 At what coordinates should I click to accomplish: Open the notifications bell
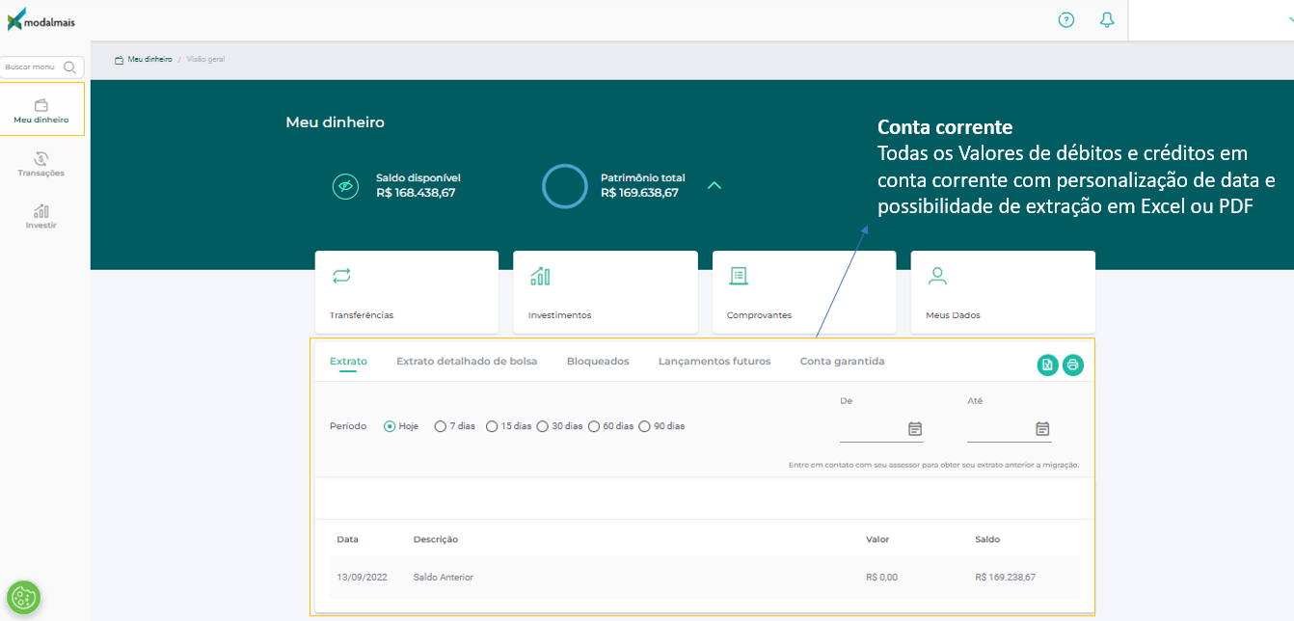click(1107, 19)
